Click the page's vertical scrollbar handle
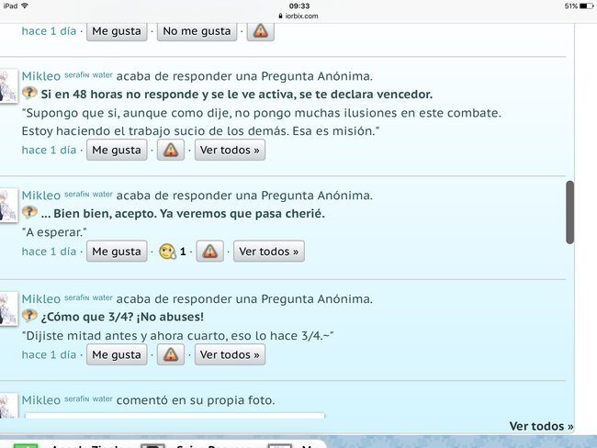Screen dimensions: 597x448 569,211
